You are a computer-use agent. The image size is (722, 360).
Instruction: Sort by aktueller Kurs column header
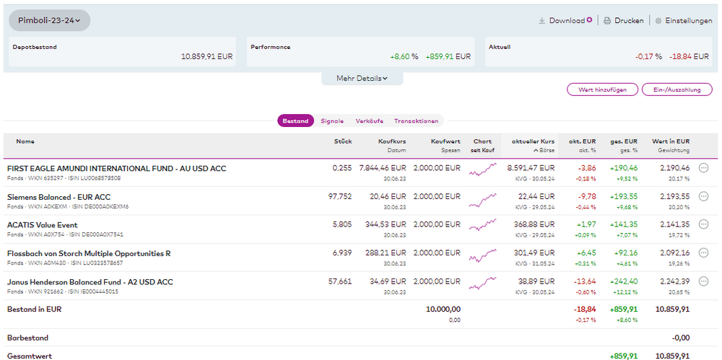coord(533,141)
